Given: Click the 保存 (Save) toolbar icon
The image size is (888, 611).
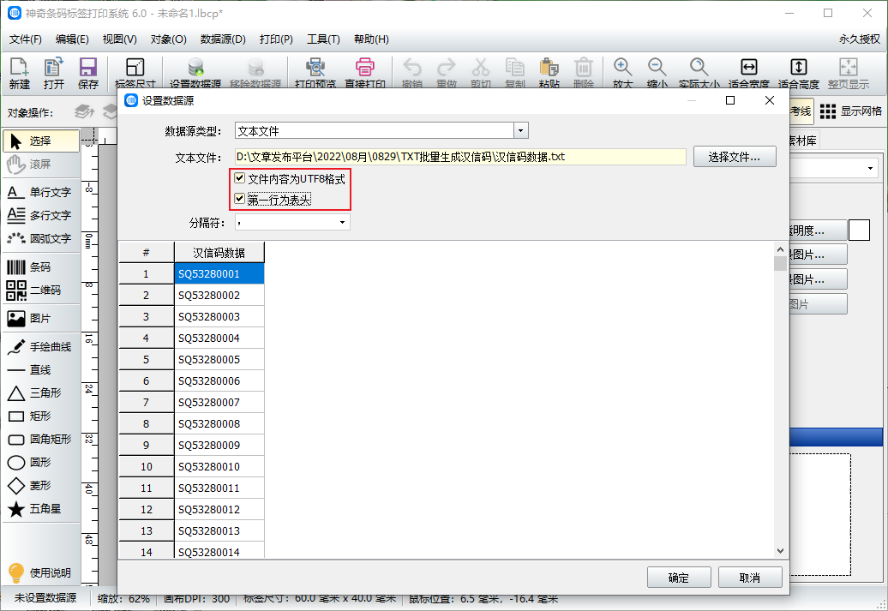Looking at the screenshot, I should 87,73.
